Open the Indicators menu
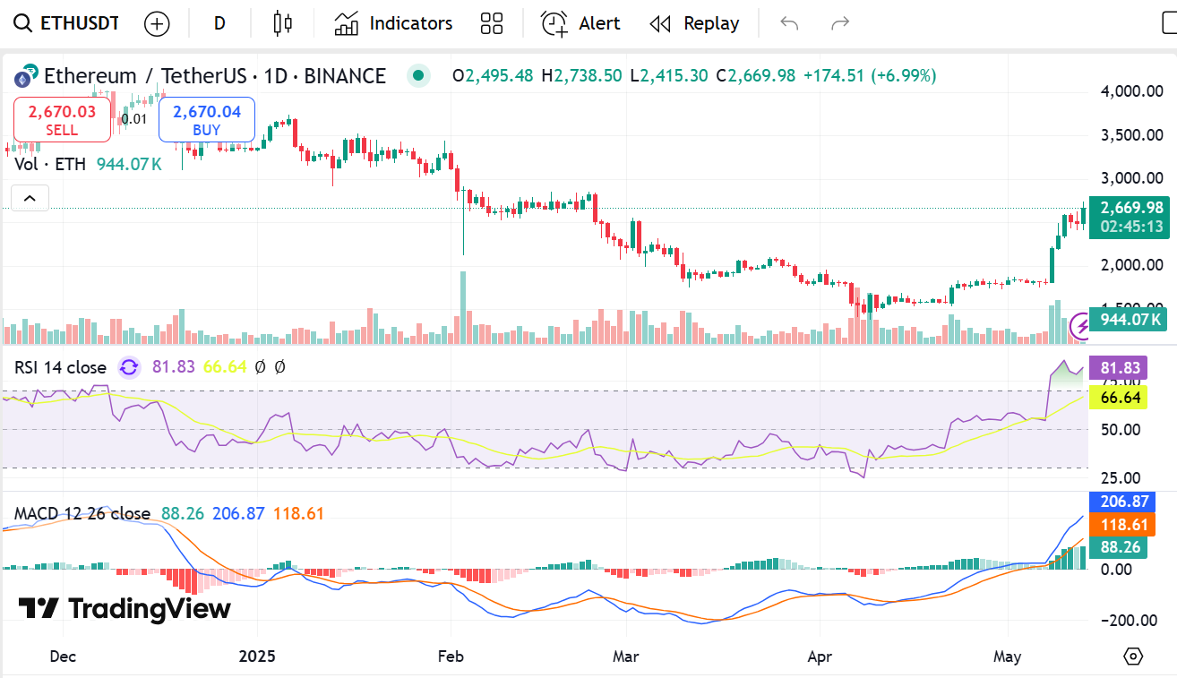Image resolution: width=1177 pixels, height=678 pixels. click(x=394, y=24)
